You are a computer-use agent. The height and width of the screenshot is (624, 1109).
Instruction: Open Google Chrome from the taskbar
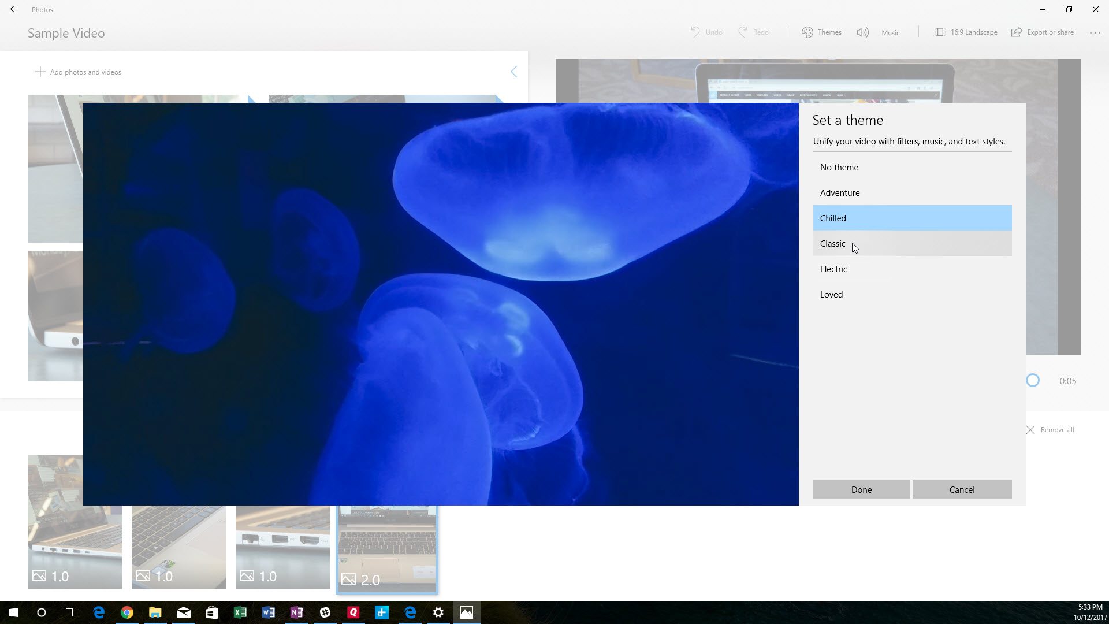(126, 612)
